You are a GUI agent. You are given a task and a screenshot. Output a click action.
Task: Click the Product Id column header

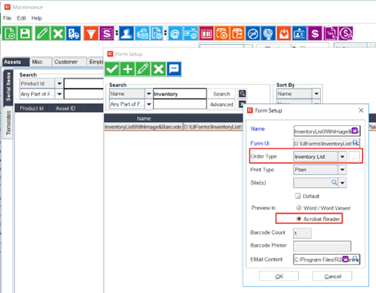[x=32, y=108]
